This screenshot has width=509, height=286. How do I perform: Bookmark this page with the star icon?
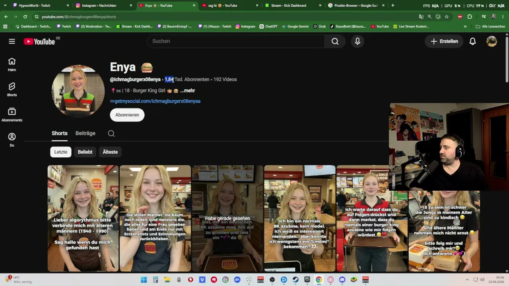(x=447, y=17)
